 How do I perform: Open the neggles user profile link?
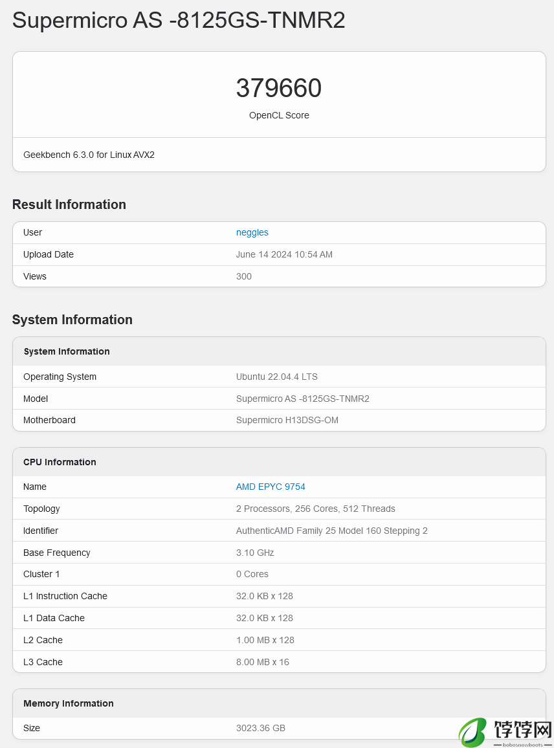tap(252, 232)
